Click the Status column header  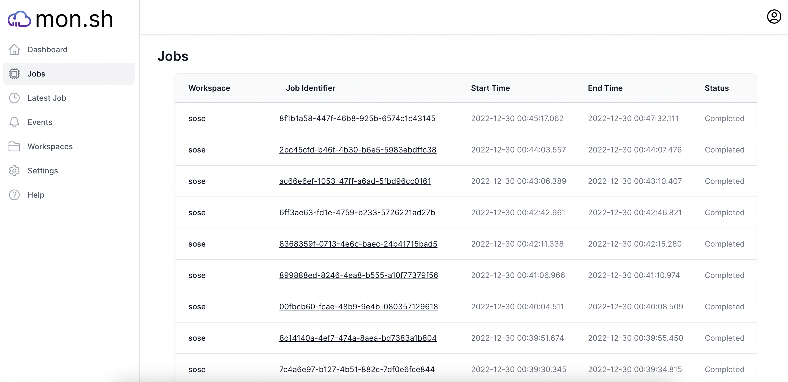[x=717, y=88]
